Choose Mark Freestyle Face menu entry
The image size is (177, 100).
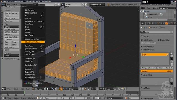click(33, 39)
